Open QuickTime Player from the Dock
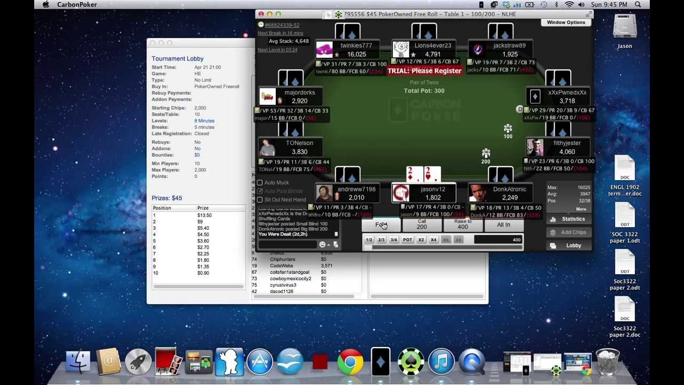Image resolution: width=684 pixels, height=385 pixels. [x=471, y=362]
